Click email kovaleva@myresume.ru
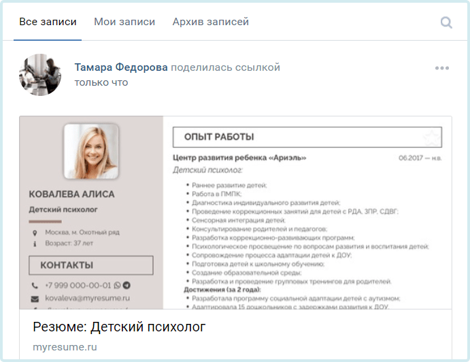 click(x=88, y=298)
